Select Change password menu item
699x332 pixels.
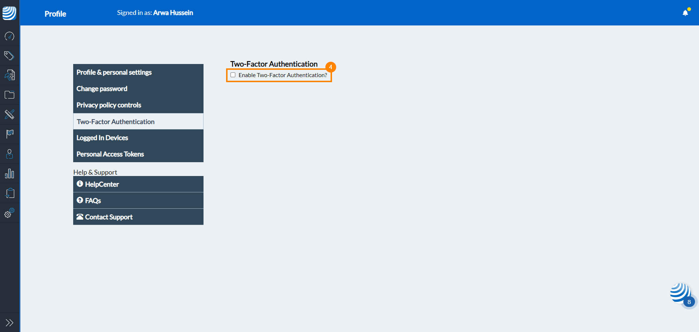tap(102, 89)
